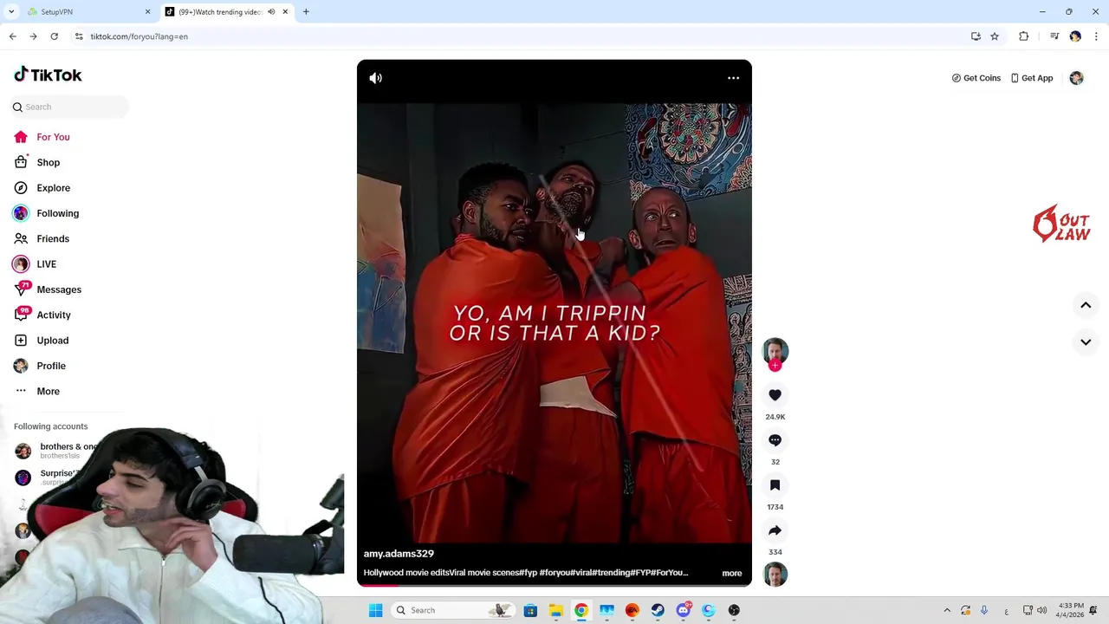Open the tab search dropdown
1109x624 pixels.
(x=11, y=12)
